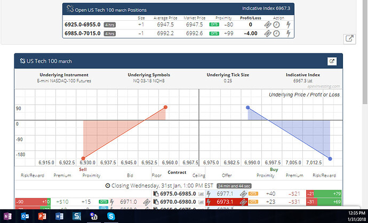
Task: Select contract 6970.0-6980.0
Action: click(178, 202)
